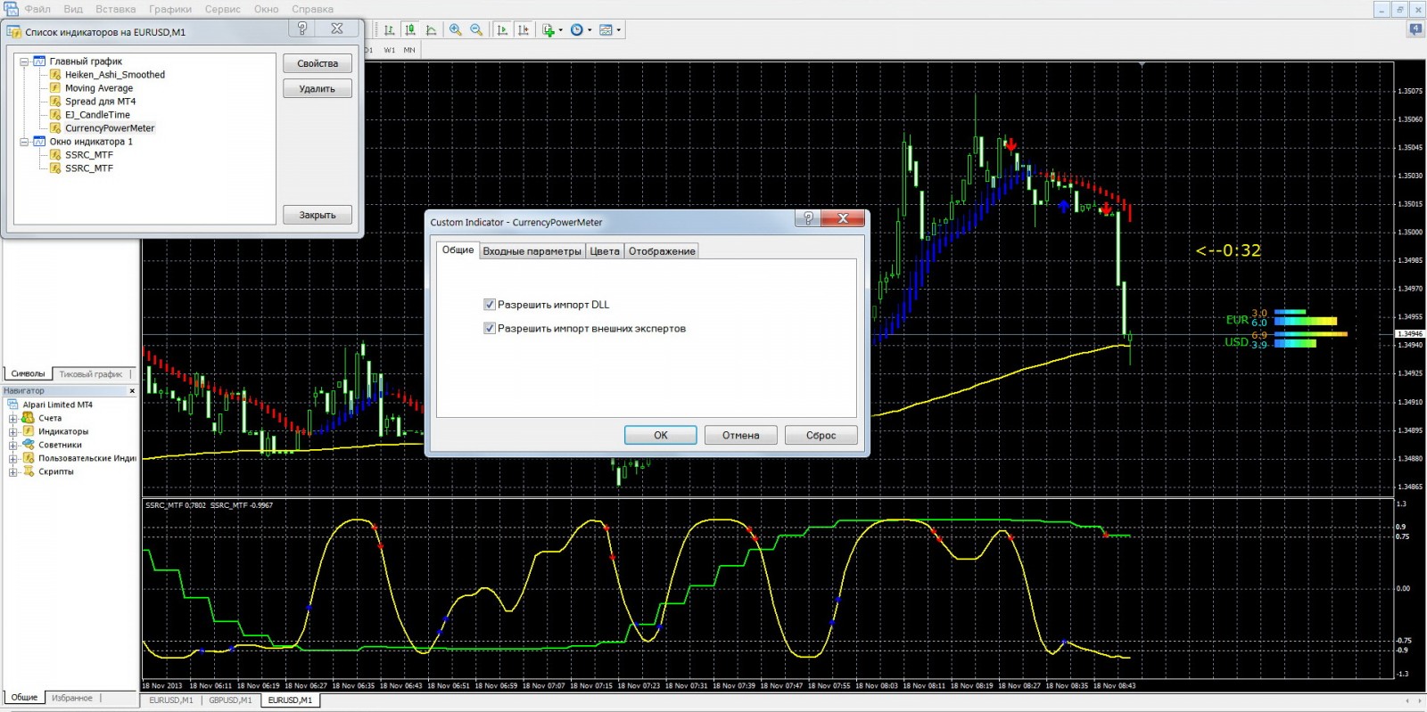Expand the Индикаторы node in Navigator

coord(13,432)
